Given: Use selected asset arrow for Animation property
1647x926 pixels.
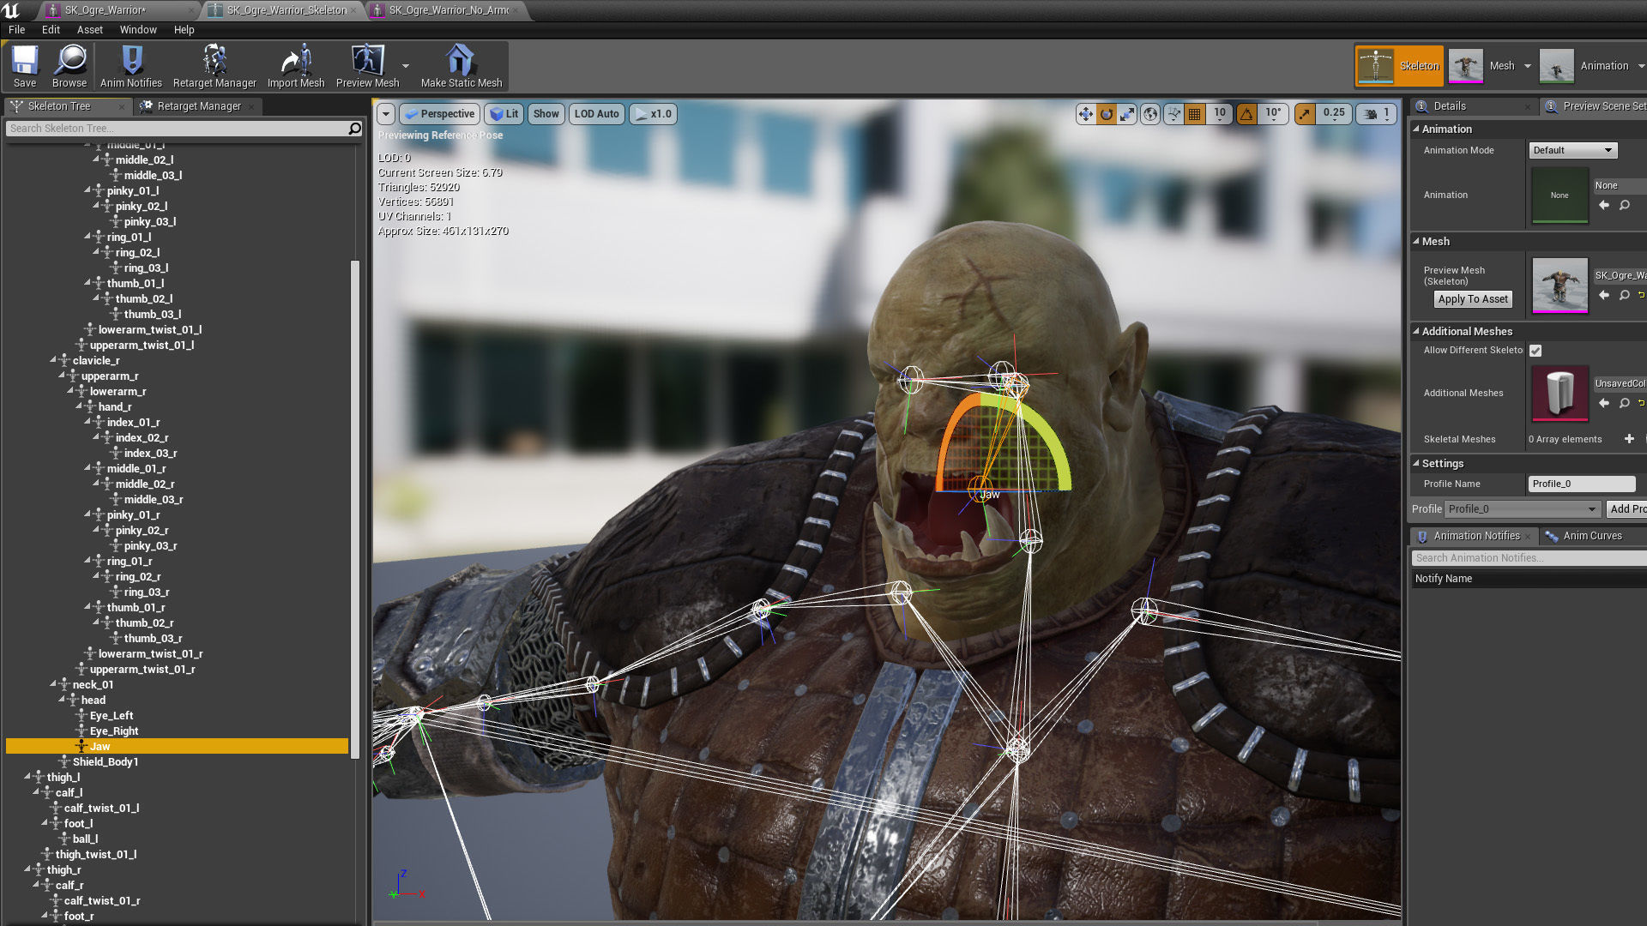Looking at the screenshot, I should pos(1603,205).
